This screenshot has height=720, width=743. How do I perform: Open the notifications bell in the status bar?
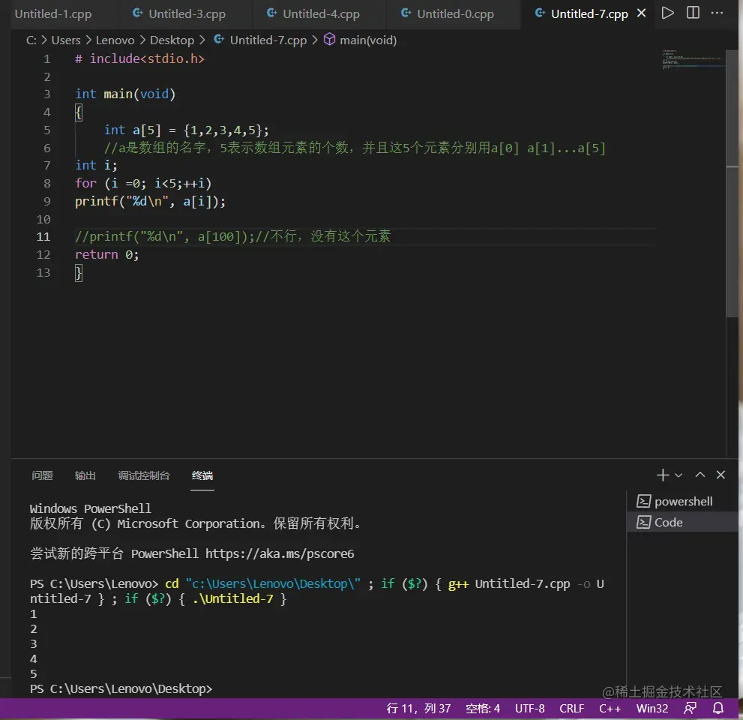pos(718,708)
